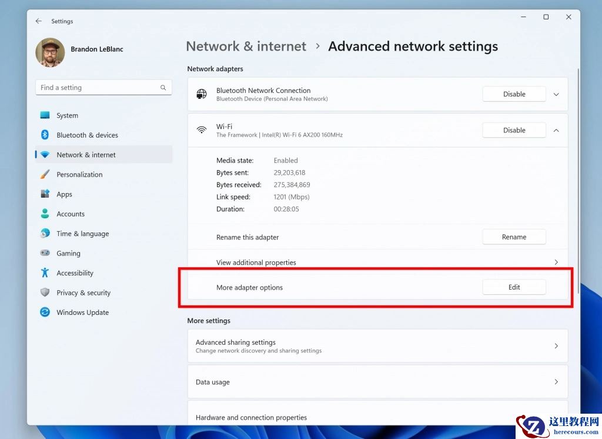Open Windows Update settings
The height and width of the screenshot is (439, 602).
(x=82, y=312)
